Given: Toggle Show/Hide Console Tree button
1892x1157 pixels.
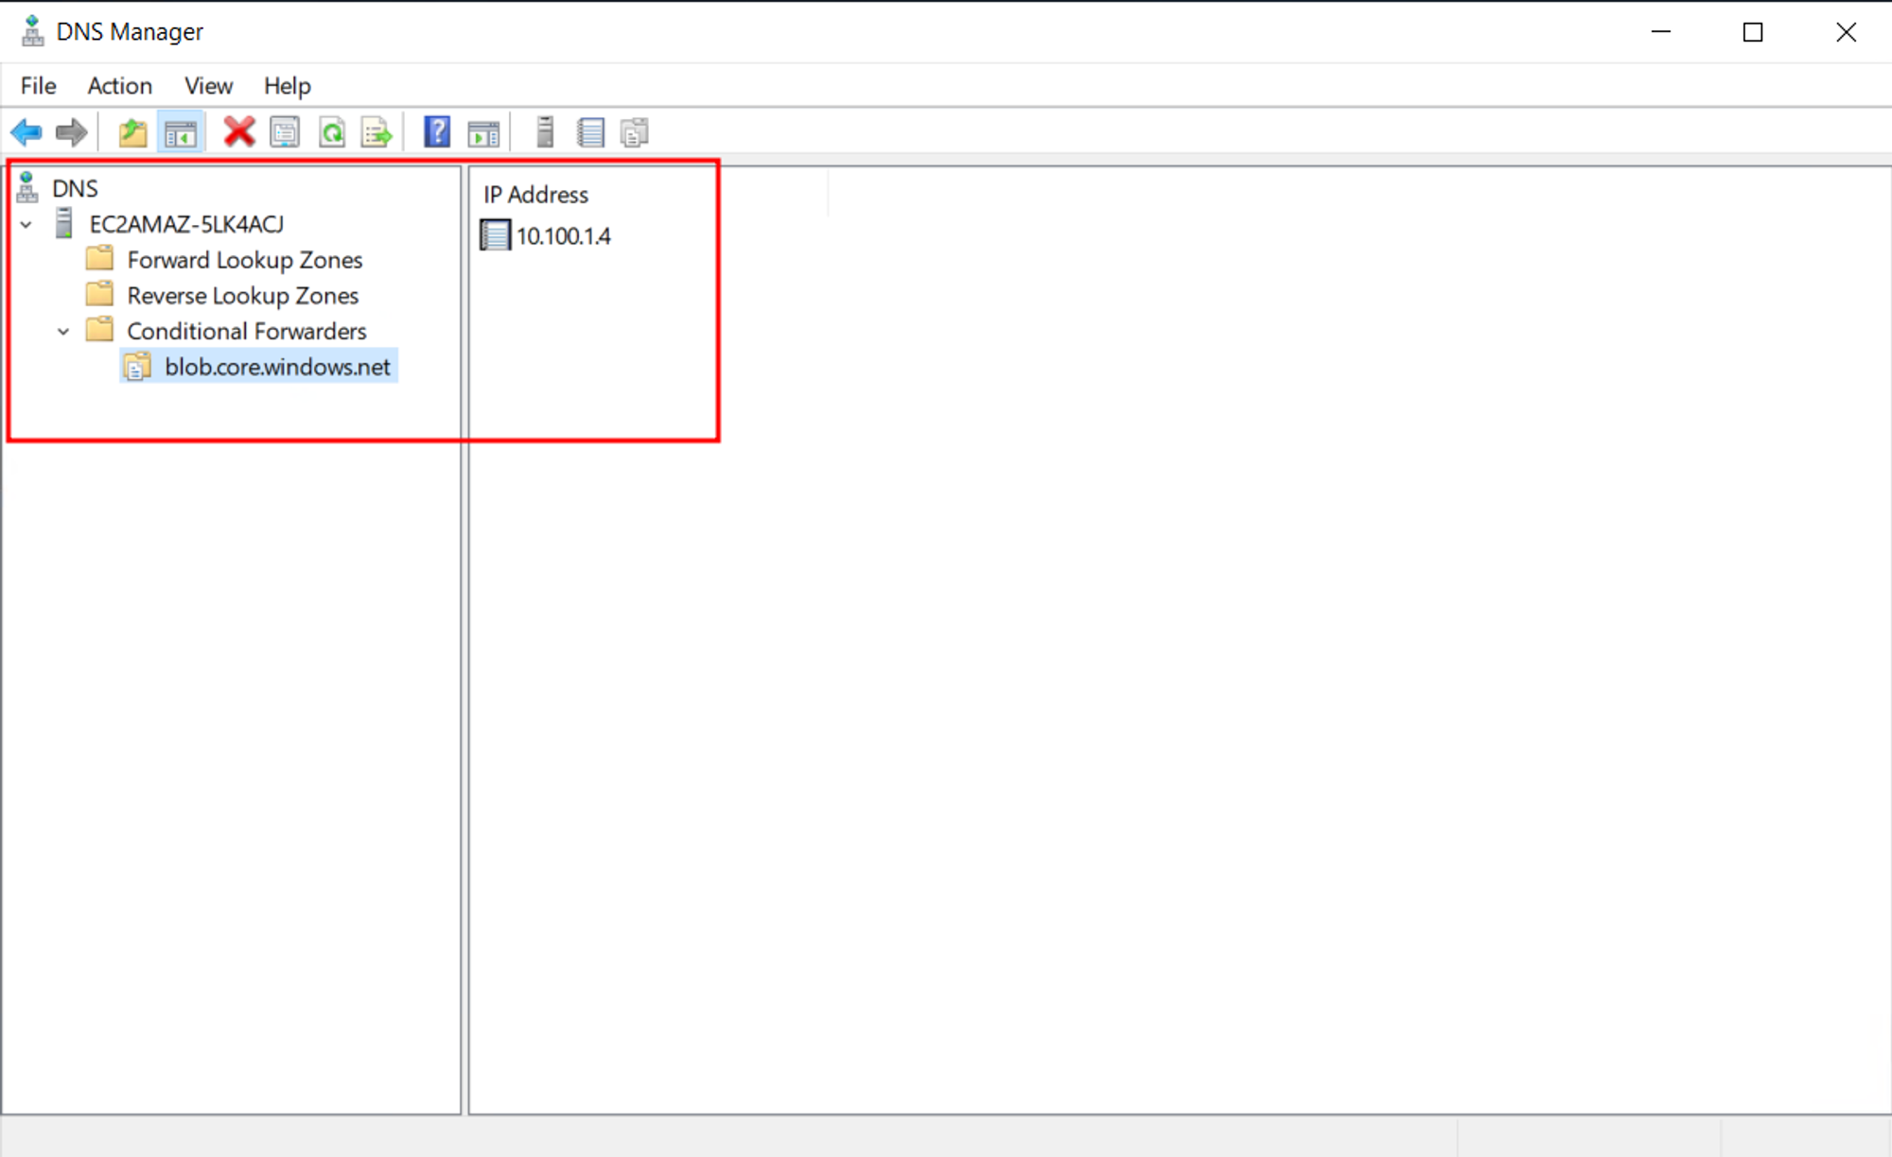Looking at the screenshot, I should (180, 132).
